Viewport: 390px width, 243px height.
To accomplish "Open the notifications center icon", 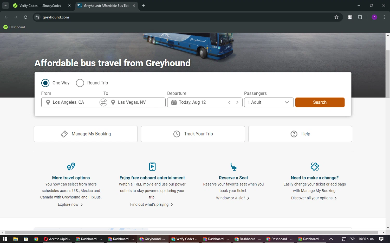I will 381,239.
